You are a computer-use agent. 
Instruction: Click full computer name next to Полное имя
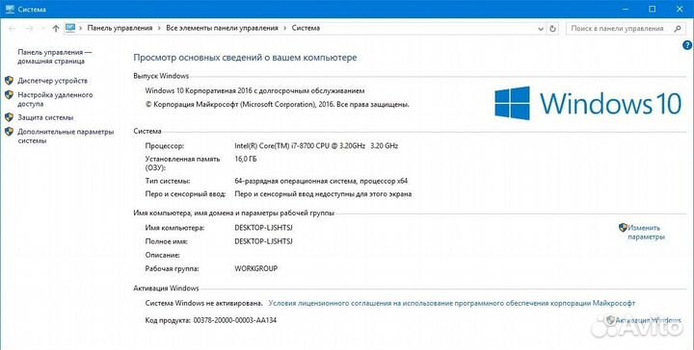[263, 241]
